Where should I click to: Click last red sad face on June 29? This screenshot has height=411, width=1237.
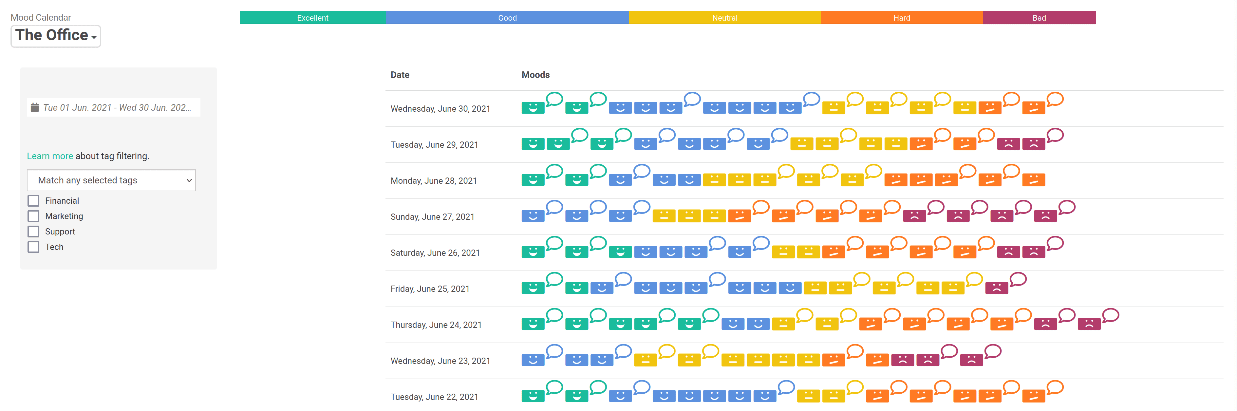pyautogui.click(x=1033, y=144)
